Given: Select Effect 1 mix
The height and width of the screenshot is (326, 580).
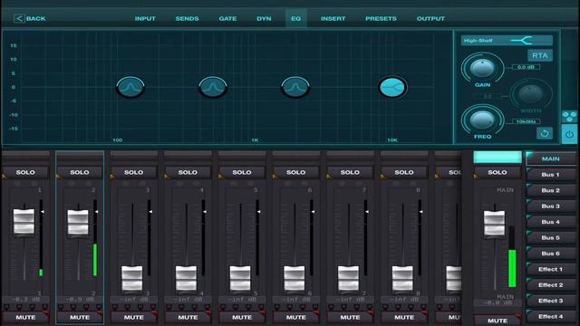Looking at the screenshot, I should point(551,269).
